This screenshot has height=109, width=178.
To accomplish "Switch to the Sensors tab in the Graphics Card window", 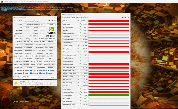I will 25,21.
